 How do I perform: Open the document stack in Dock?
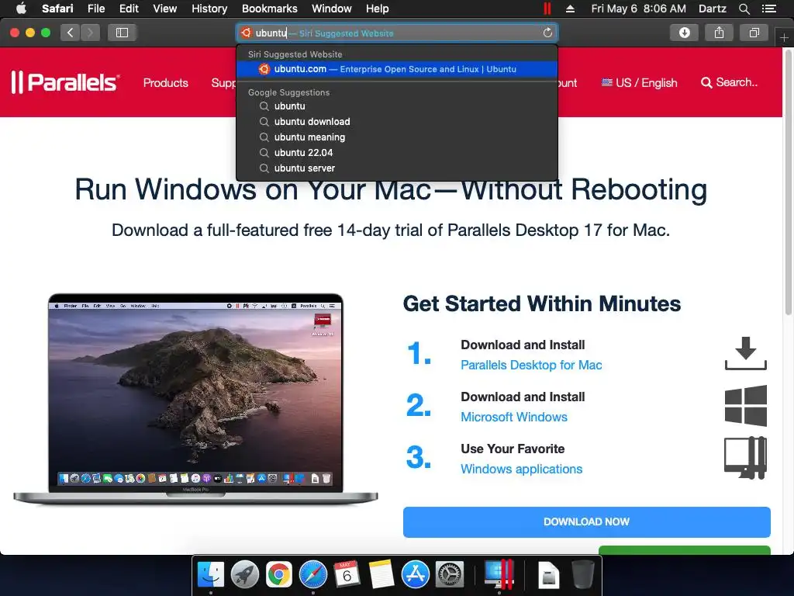click(x=548, y=575)
